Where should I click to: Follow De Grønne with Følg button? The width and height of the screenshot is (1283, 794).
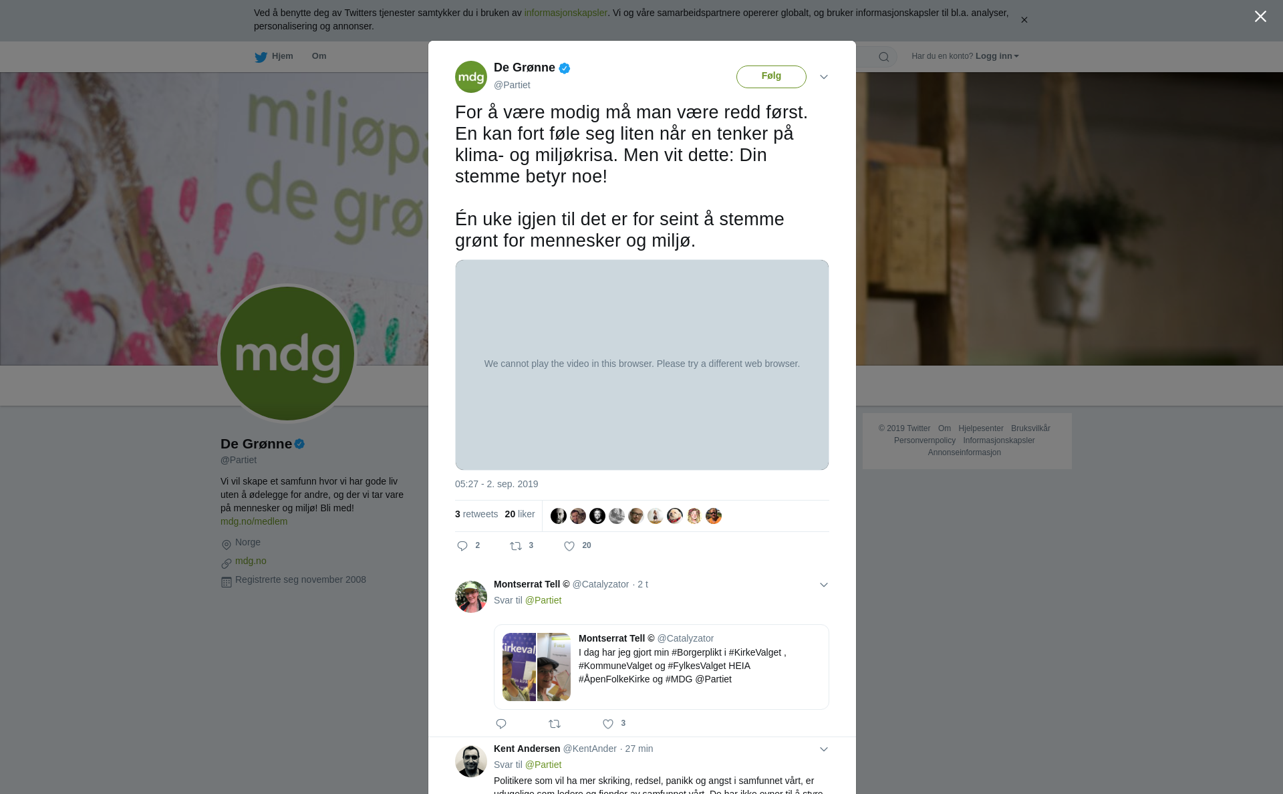(771, 76)
